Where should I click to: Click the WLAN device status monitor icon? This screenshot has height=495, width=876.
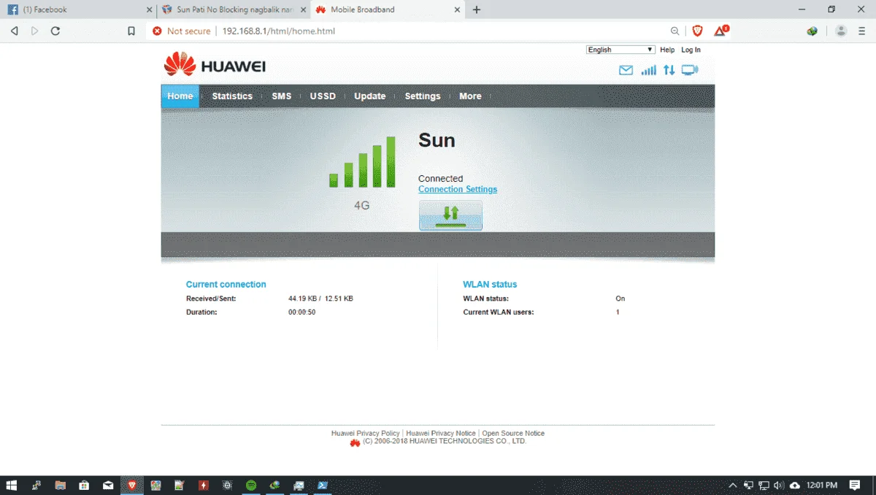tap(689, 70)
